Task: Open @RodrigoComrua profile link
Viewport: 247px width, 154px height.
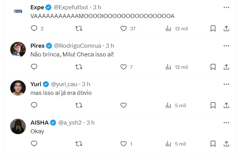Action: pyautogui.click(x=78, y=46)
